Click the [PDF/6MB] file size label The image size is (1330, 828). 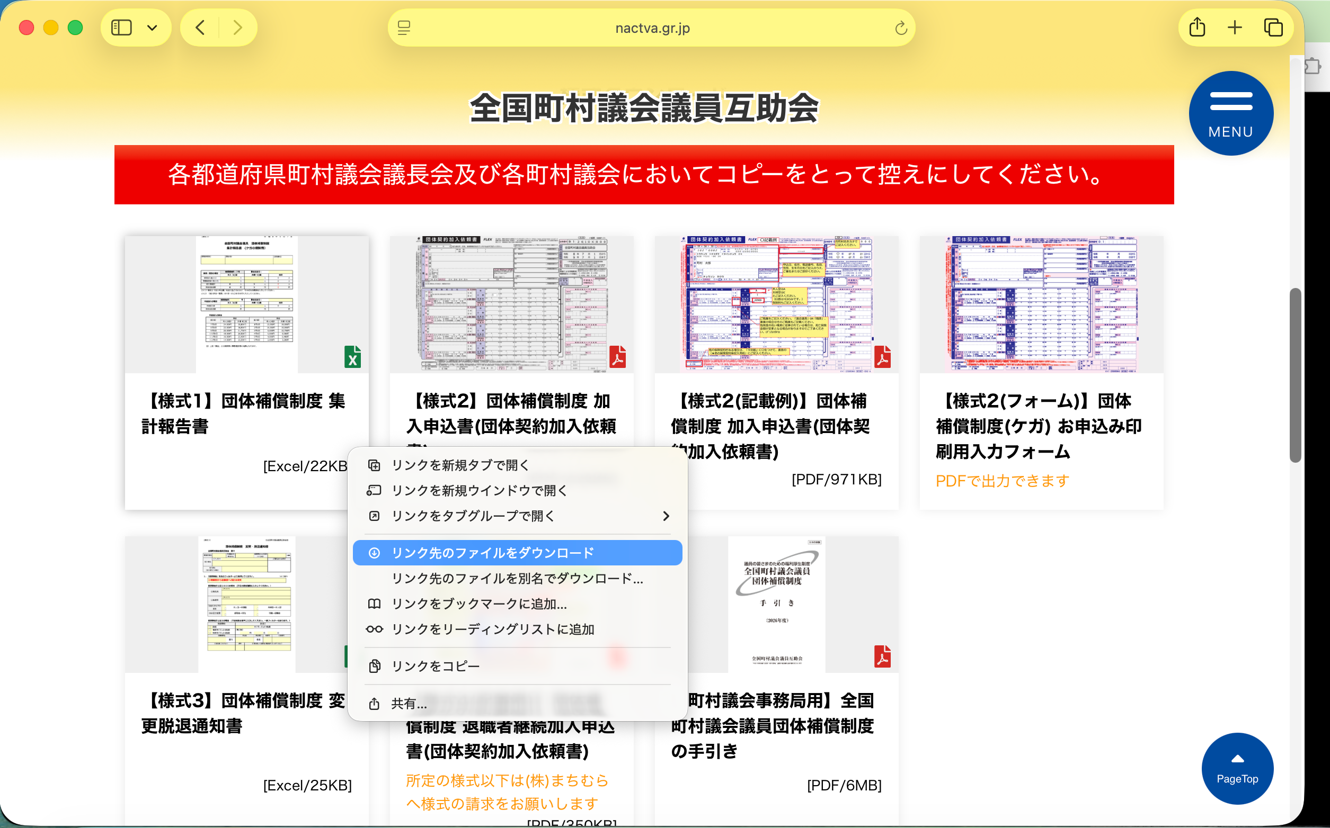coord(845,785)
